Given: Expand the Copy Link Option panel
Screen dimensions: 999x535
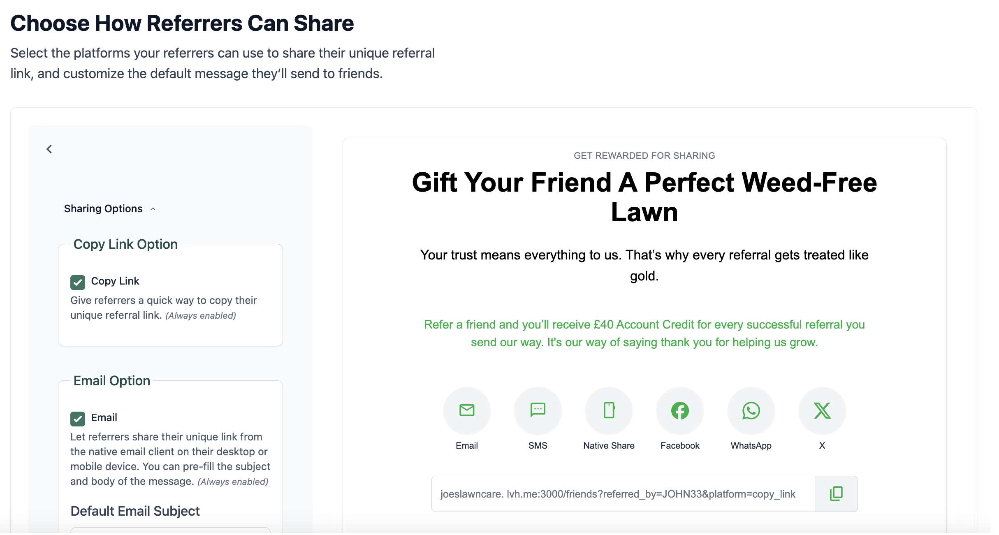Looking at the screenshot, I should pos(125,244).
